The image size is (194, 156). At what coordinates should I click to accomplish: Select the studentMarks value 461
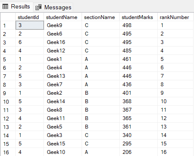tap(138, 59)
